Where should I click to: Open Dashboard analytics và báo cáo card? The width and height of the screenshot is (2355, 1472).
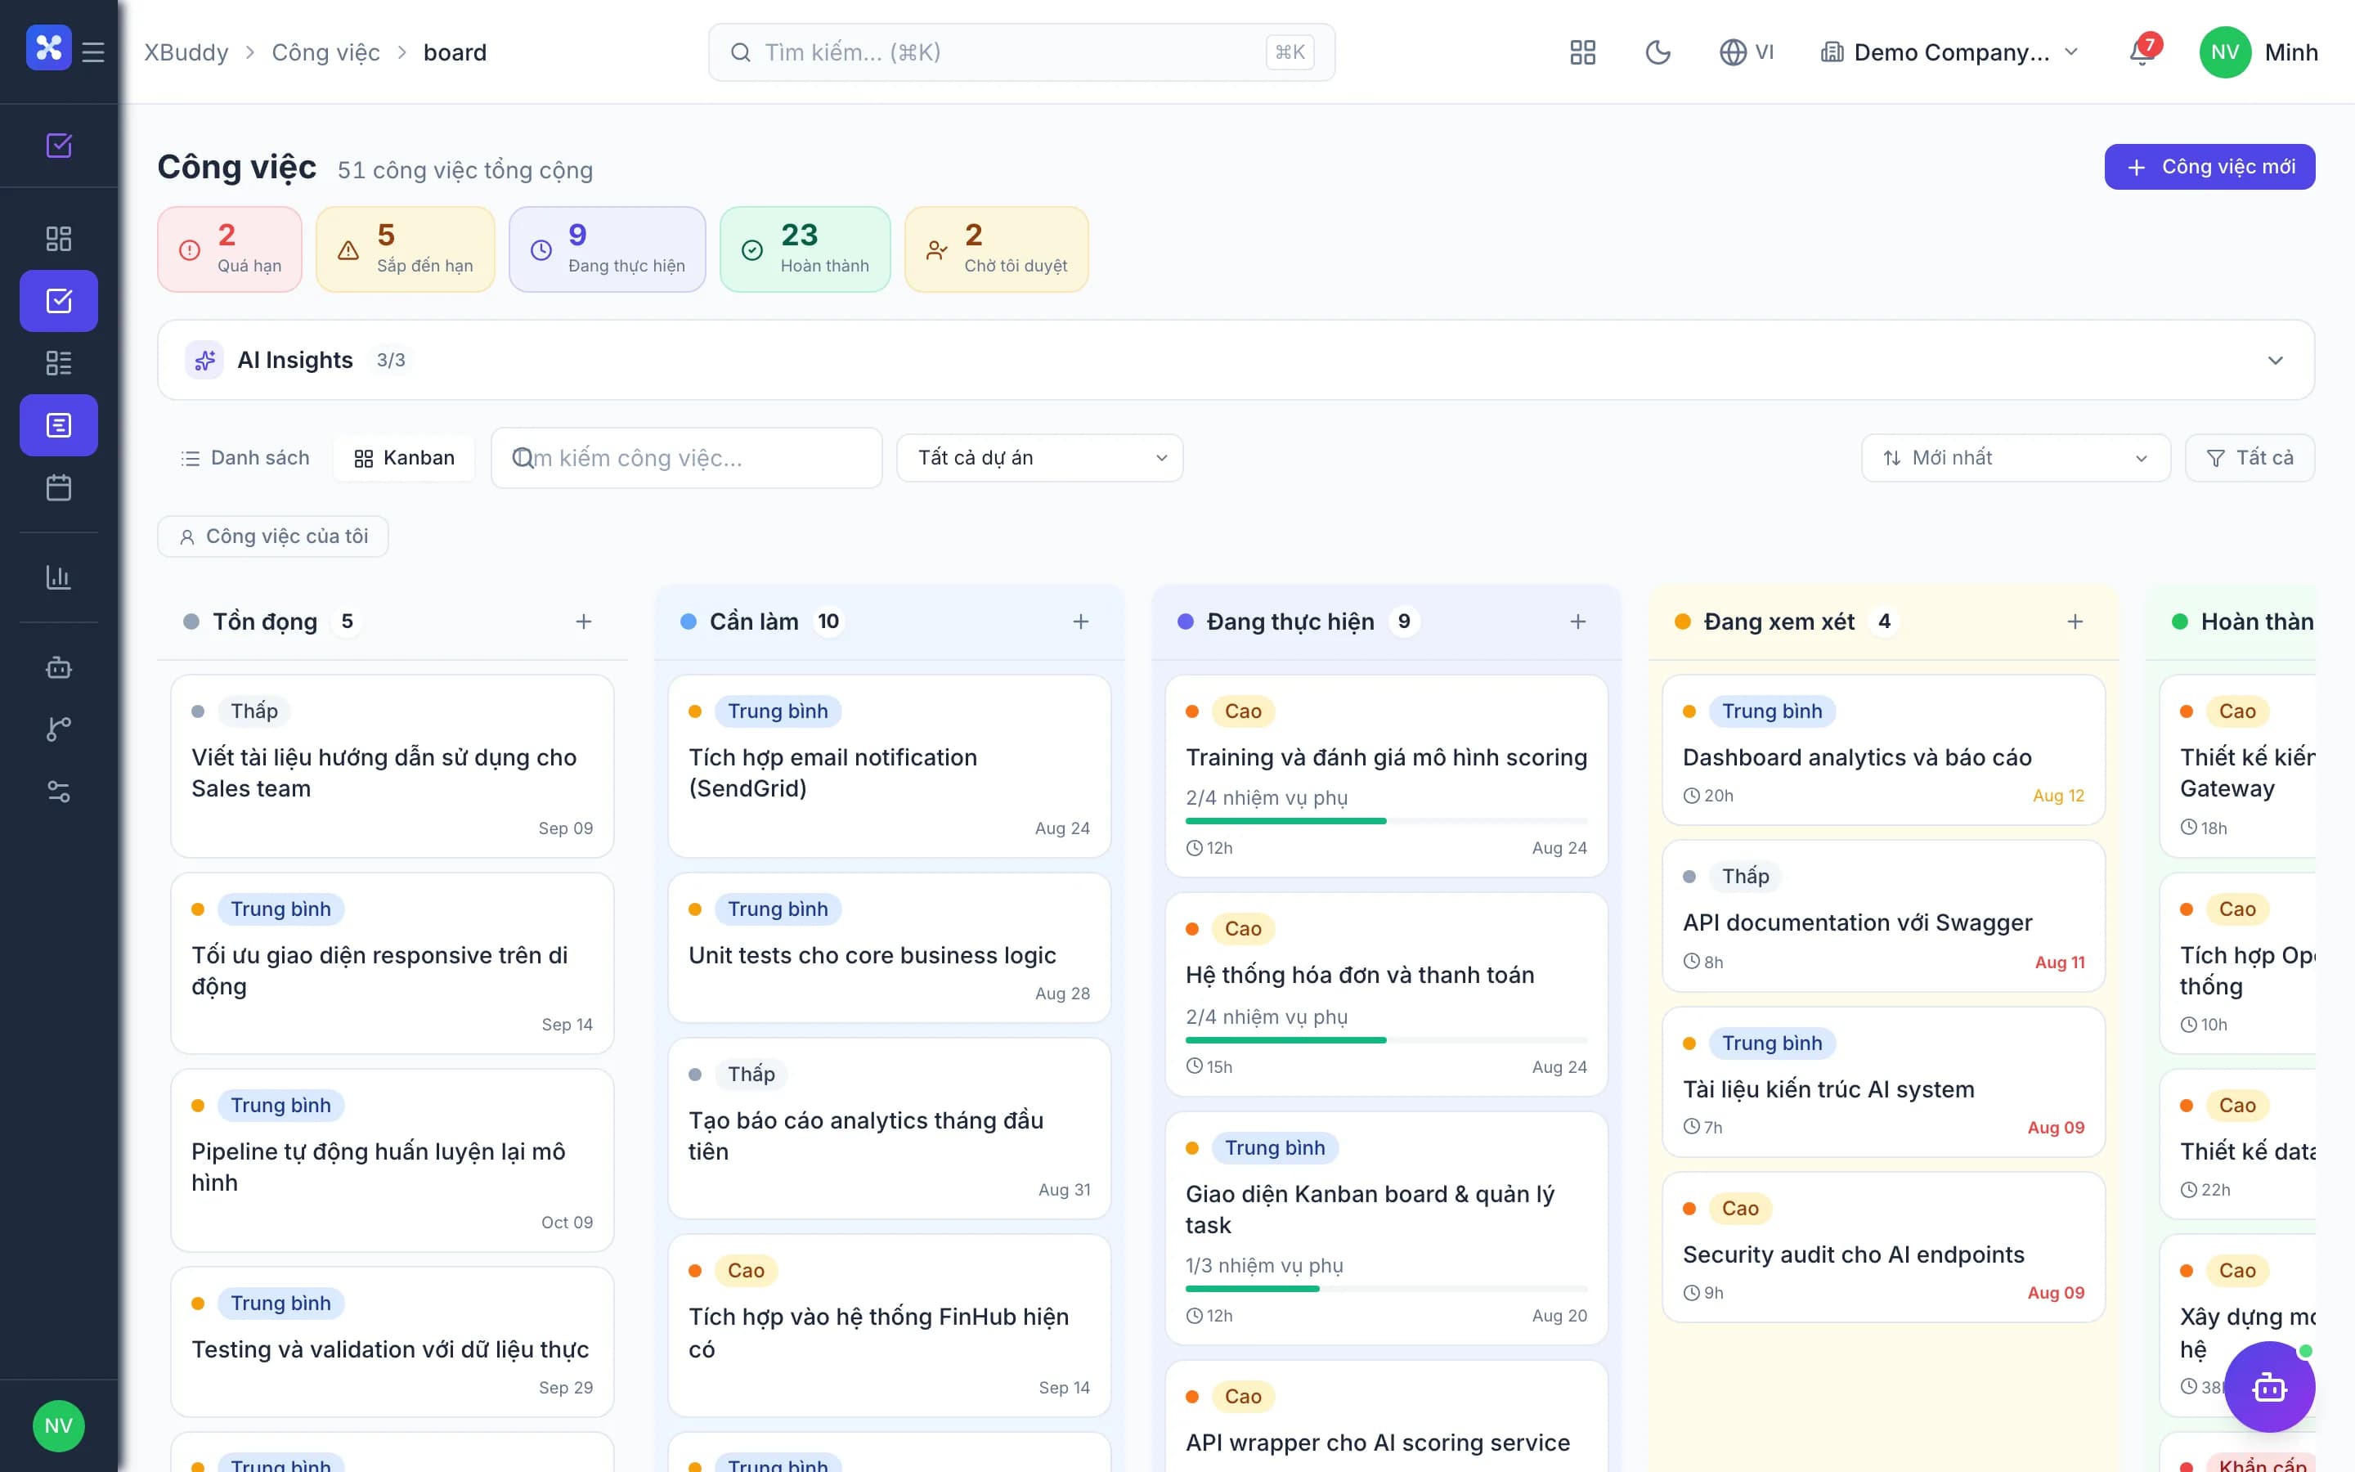[1883, 750]
